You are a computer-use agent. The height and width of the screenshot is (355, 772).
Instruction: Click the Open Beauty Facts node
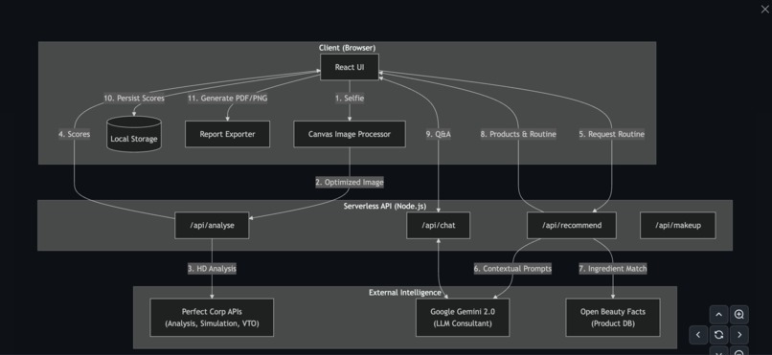pos(613,318)
